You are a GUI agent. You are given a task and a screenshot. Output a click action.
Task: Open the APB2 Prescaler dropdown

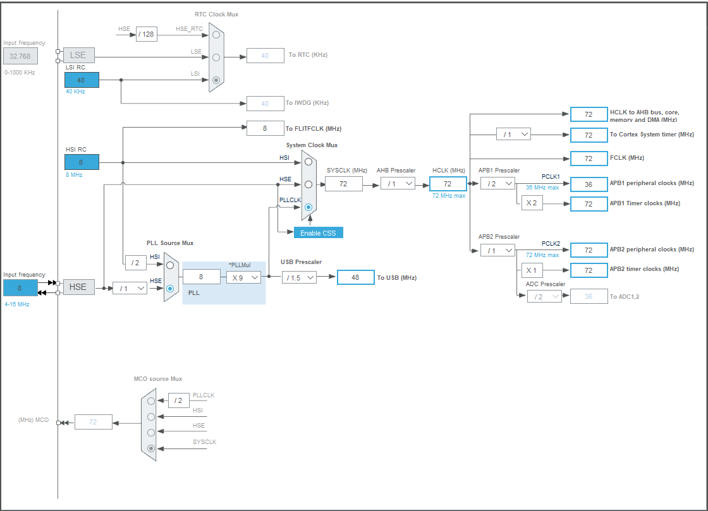coord(497,250)
